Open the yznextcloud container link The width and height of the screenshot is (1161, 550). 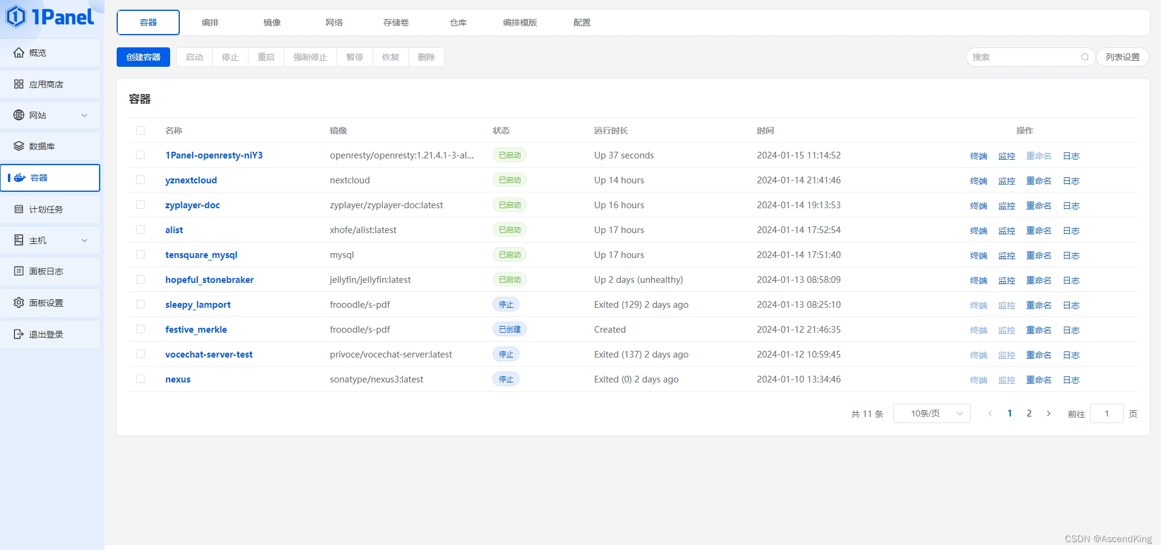191,180
